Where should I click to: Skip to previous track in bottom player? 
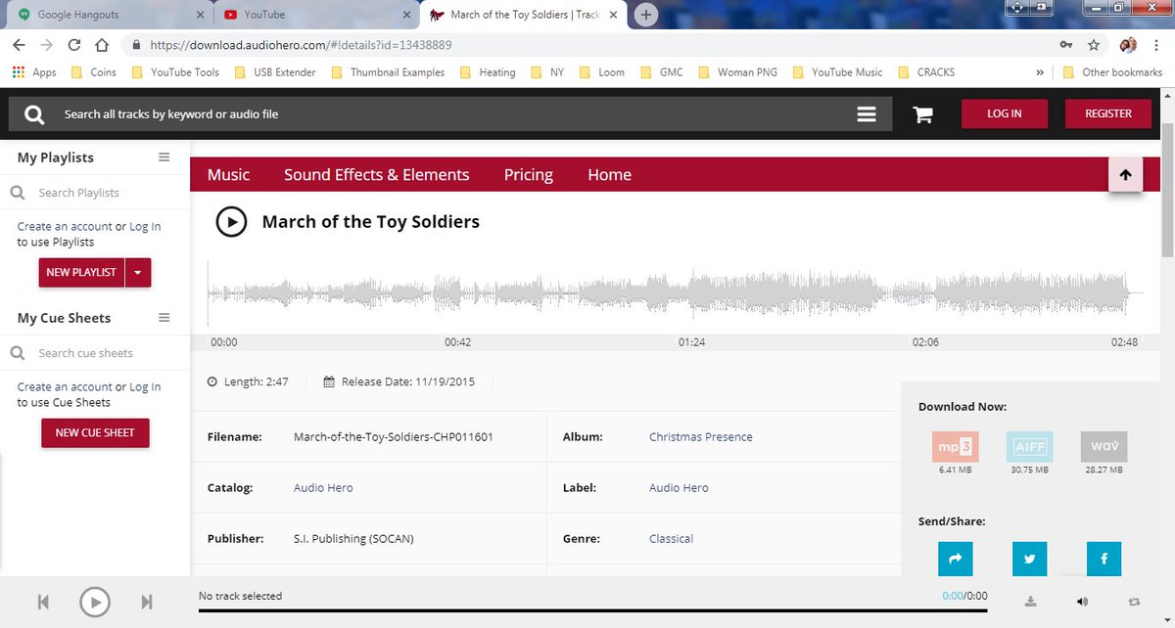[x=43, y=602]
